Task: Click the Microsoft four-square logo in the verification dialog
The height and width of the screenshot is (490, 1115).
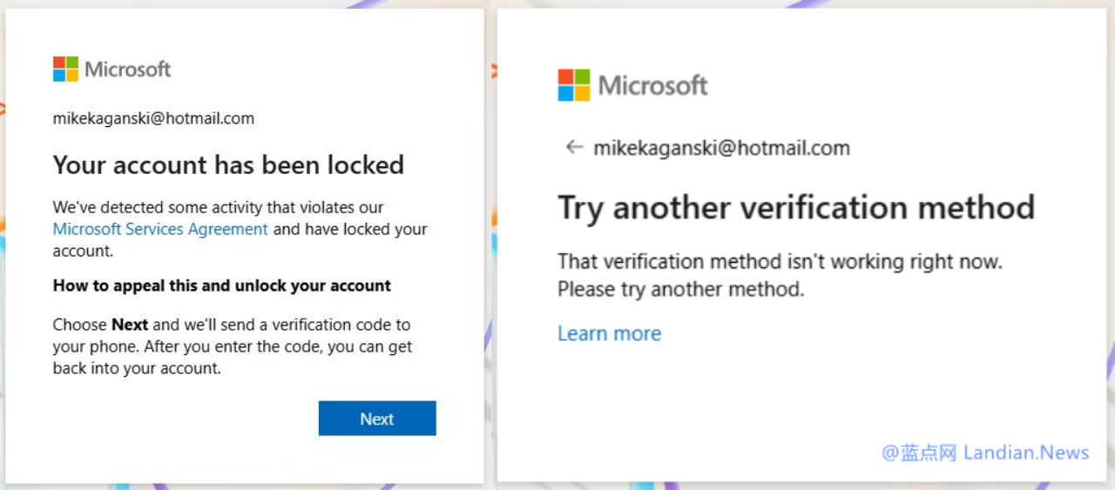Action: [574, 85]
